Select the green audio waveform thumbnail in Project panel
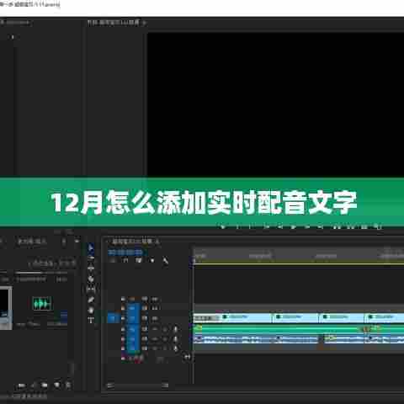 tap(42, 304)
